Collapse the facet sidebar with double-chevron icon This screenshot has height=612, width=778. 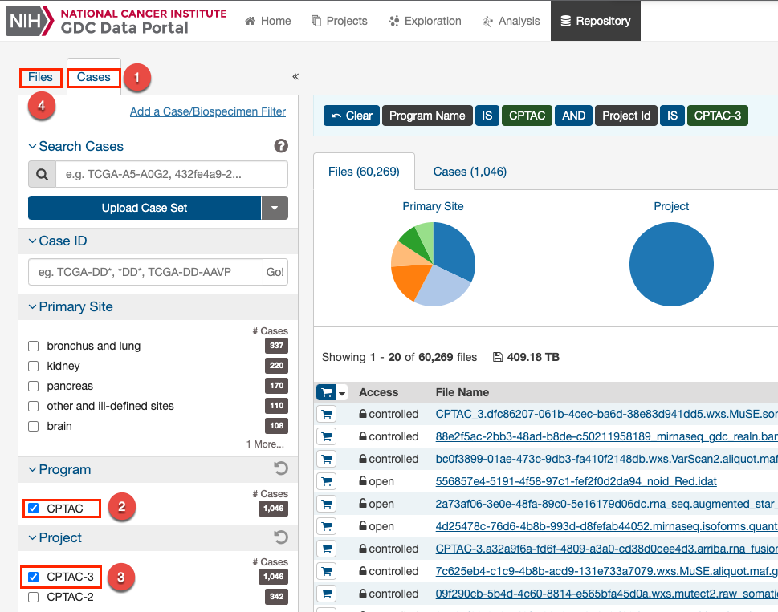295,76
